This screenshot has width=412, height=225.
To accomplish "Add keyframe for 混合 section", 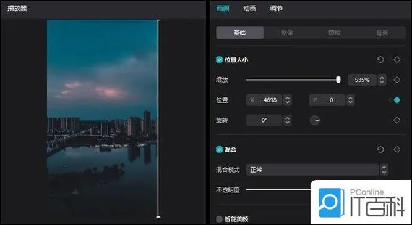I will click(397, 150).
